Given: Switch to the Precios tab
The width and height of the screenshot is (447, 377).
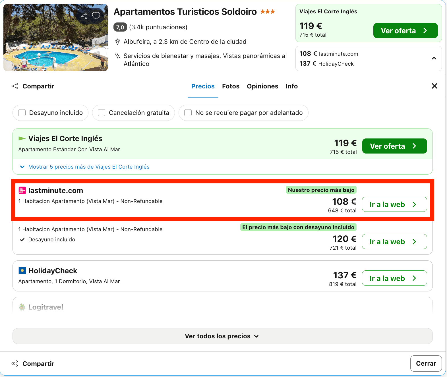Looking at the screenshot, I should click(x=203, y=86).
